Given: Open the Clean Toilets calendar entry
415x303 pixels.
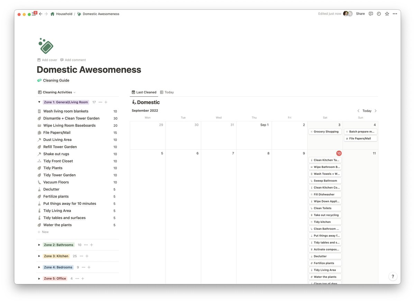Looking at the screenshot, I should point(325,208).
